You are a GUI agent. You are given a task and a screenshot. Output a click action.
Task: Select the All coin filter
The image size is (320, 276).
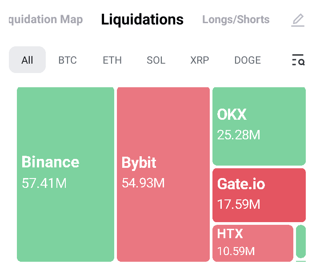click(27, 60)
